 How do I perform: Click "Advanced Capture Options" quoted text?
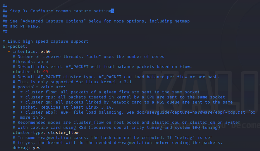coord(53,21)
